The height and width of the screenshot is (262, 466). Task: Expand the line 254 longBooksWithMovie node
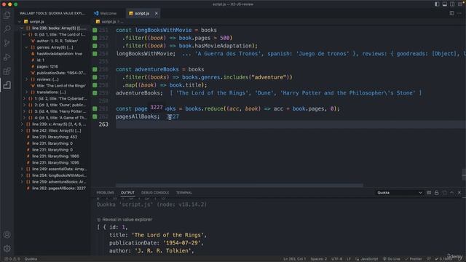click(x=22, y=175)
